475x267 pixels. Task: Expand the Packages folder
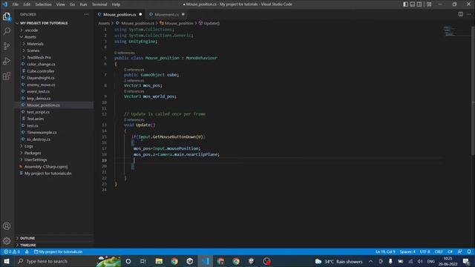point(31,154)
